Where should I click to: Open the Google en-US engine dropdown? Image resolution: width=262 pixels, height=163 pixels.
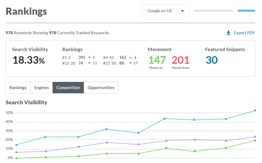coord(165,11)
